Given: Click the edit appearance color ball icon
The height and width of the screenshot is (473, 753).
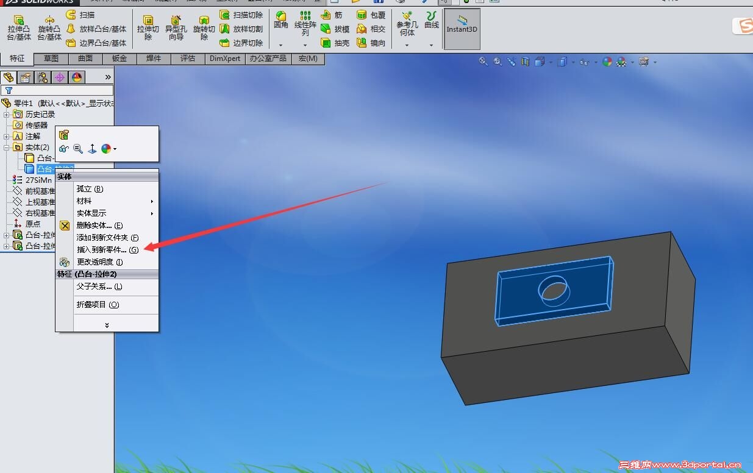Looking at the screenshot, I should (607, 62).
